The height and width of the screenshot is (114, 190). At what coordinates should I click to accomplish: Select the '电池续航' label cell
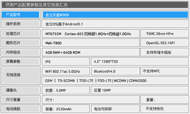(x=20, y=109)
